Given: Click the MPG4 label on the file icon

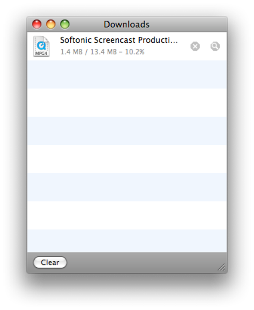Looking at the screenshot, I should pyautogui.click(x=41, y=53).
